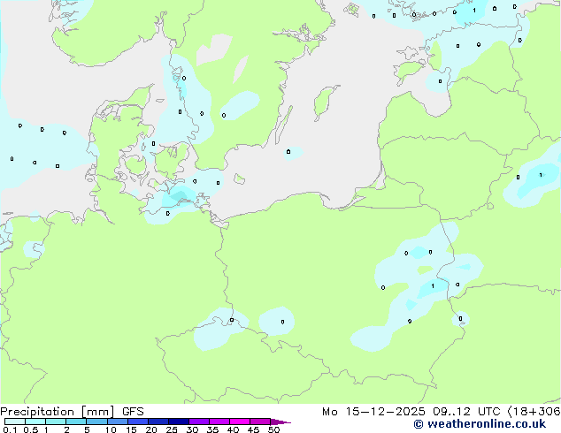This screenshot has width=561, height=433.
Task: Select legend swatch between 0.1 and 0.5
Action: (15, 422)
